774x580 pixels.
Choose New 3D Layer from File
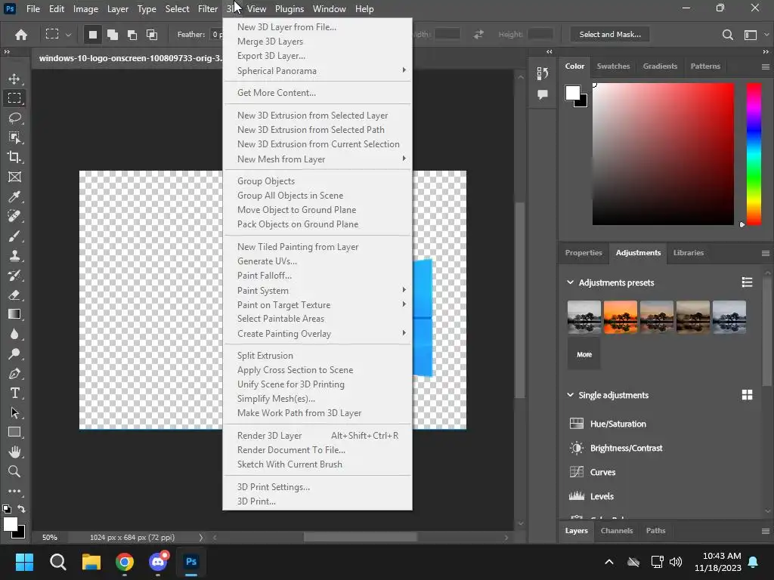[317, 27]
